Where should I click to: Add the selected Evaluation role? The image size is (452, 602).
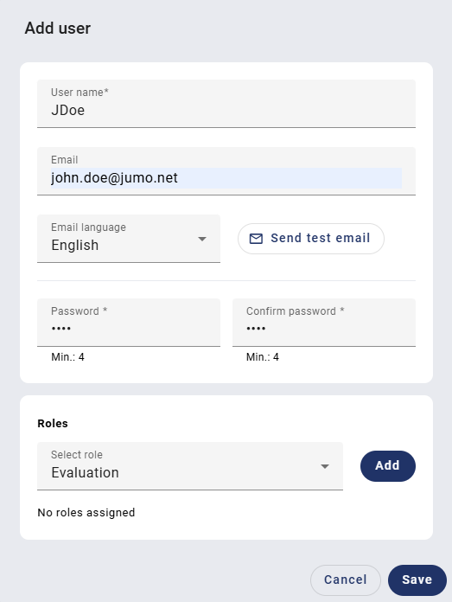387,465
